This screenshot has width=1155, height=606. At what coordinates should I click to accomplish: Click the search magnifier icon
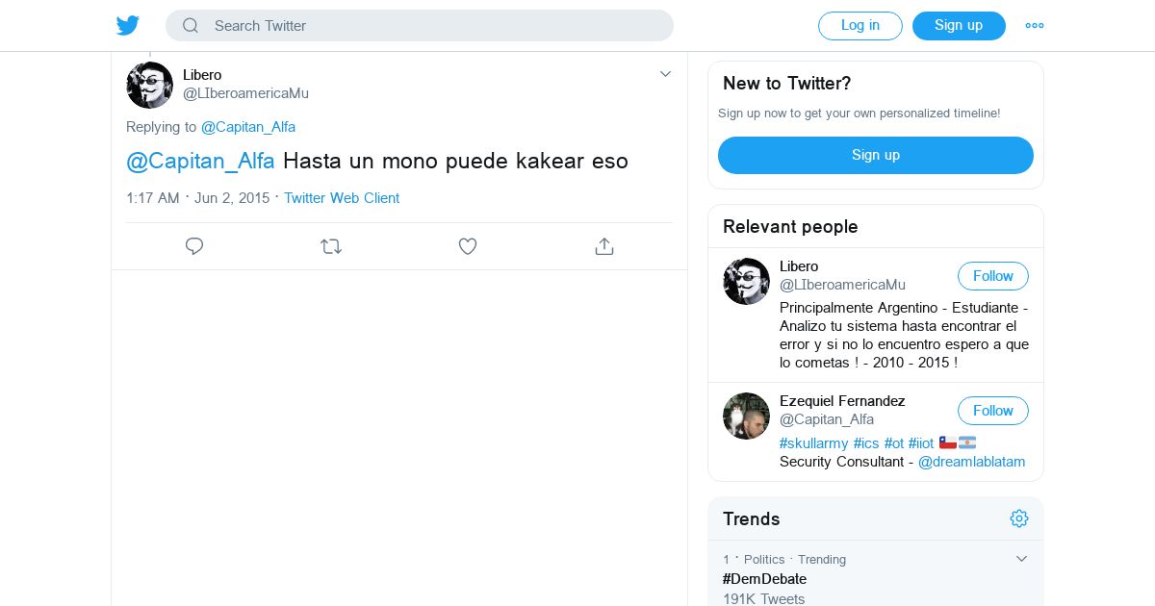tap(191, 26)
